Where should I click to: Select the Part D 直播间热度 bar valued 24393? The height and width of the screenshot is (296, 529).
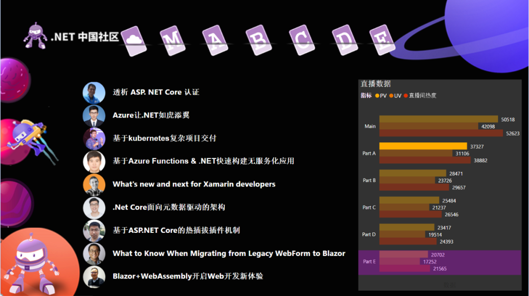coord(408,241)
